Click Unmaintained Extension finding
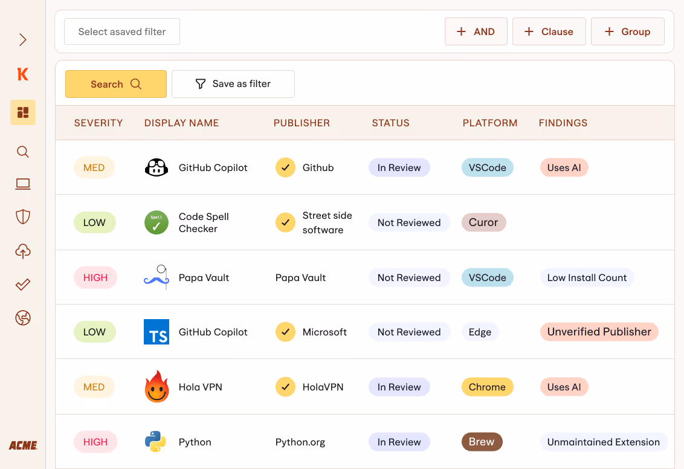Image resolution: width=684 pixels, height=469 pixels. tap(603, 442)
